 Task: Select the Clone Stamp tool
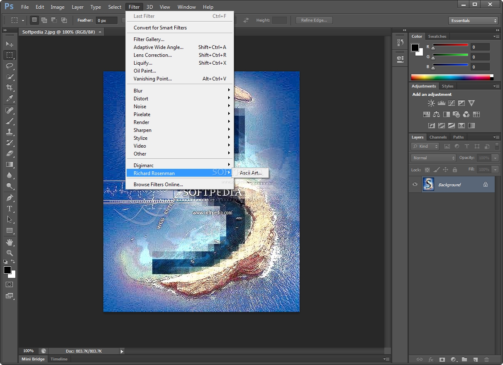pyautogui.click(x=10, y=132)
